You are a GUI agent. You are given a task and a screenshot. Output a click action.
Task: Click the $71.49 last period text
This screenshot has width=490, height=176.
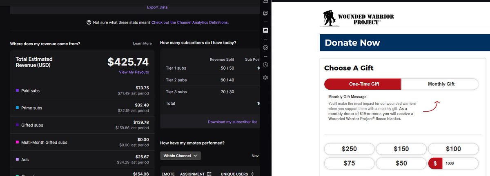(x=133, y=93)
